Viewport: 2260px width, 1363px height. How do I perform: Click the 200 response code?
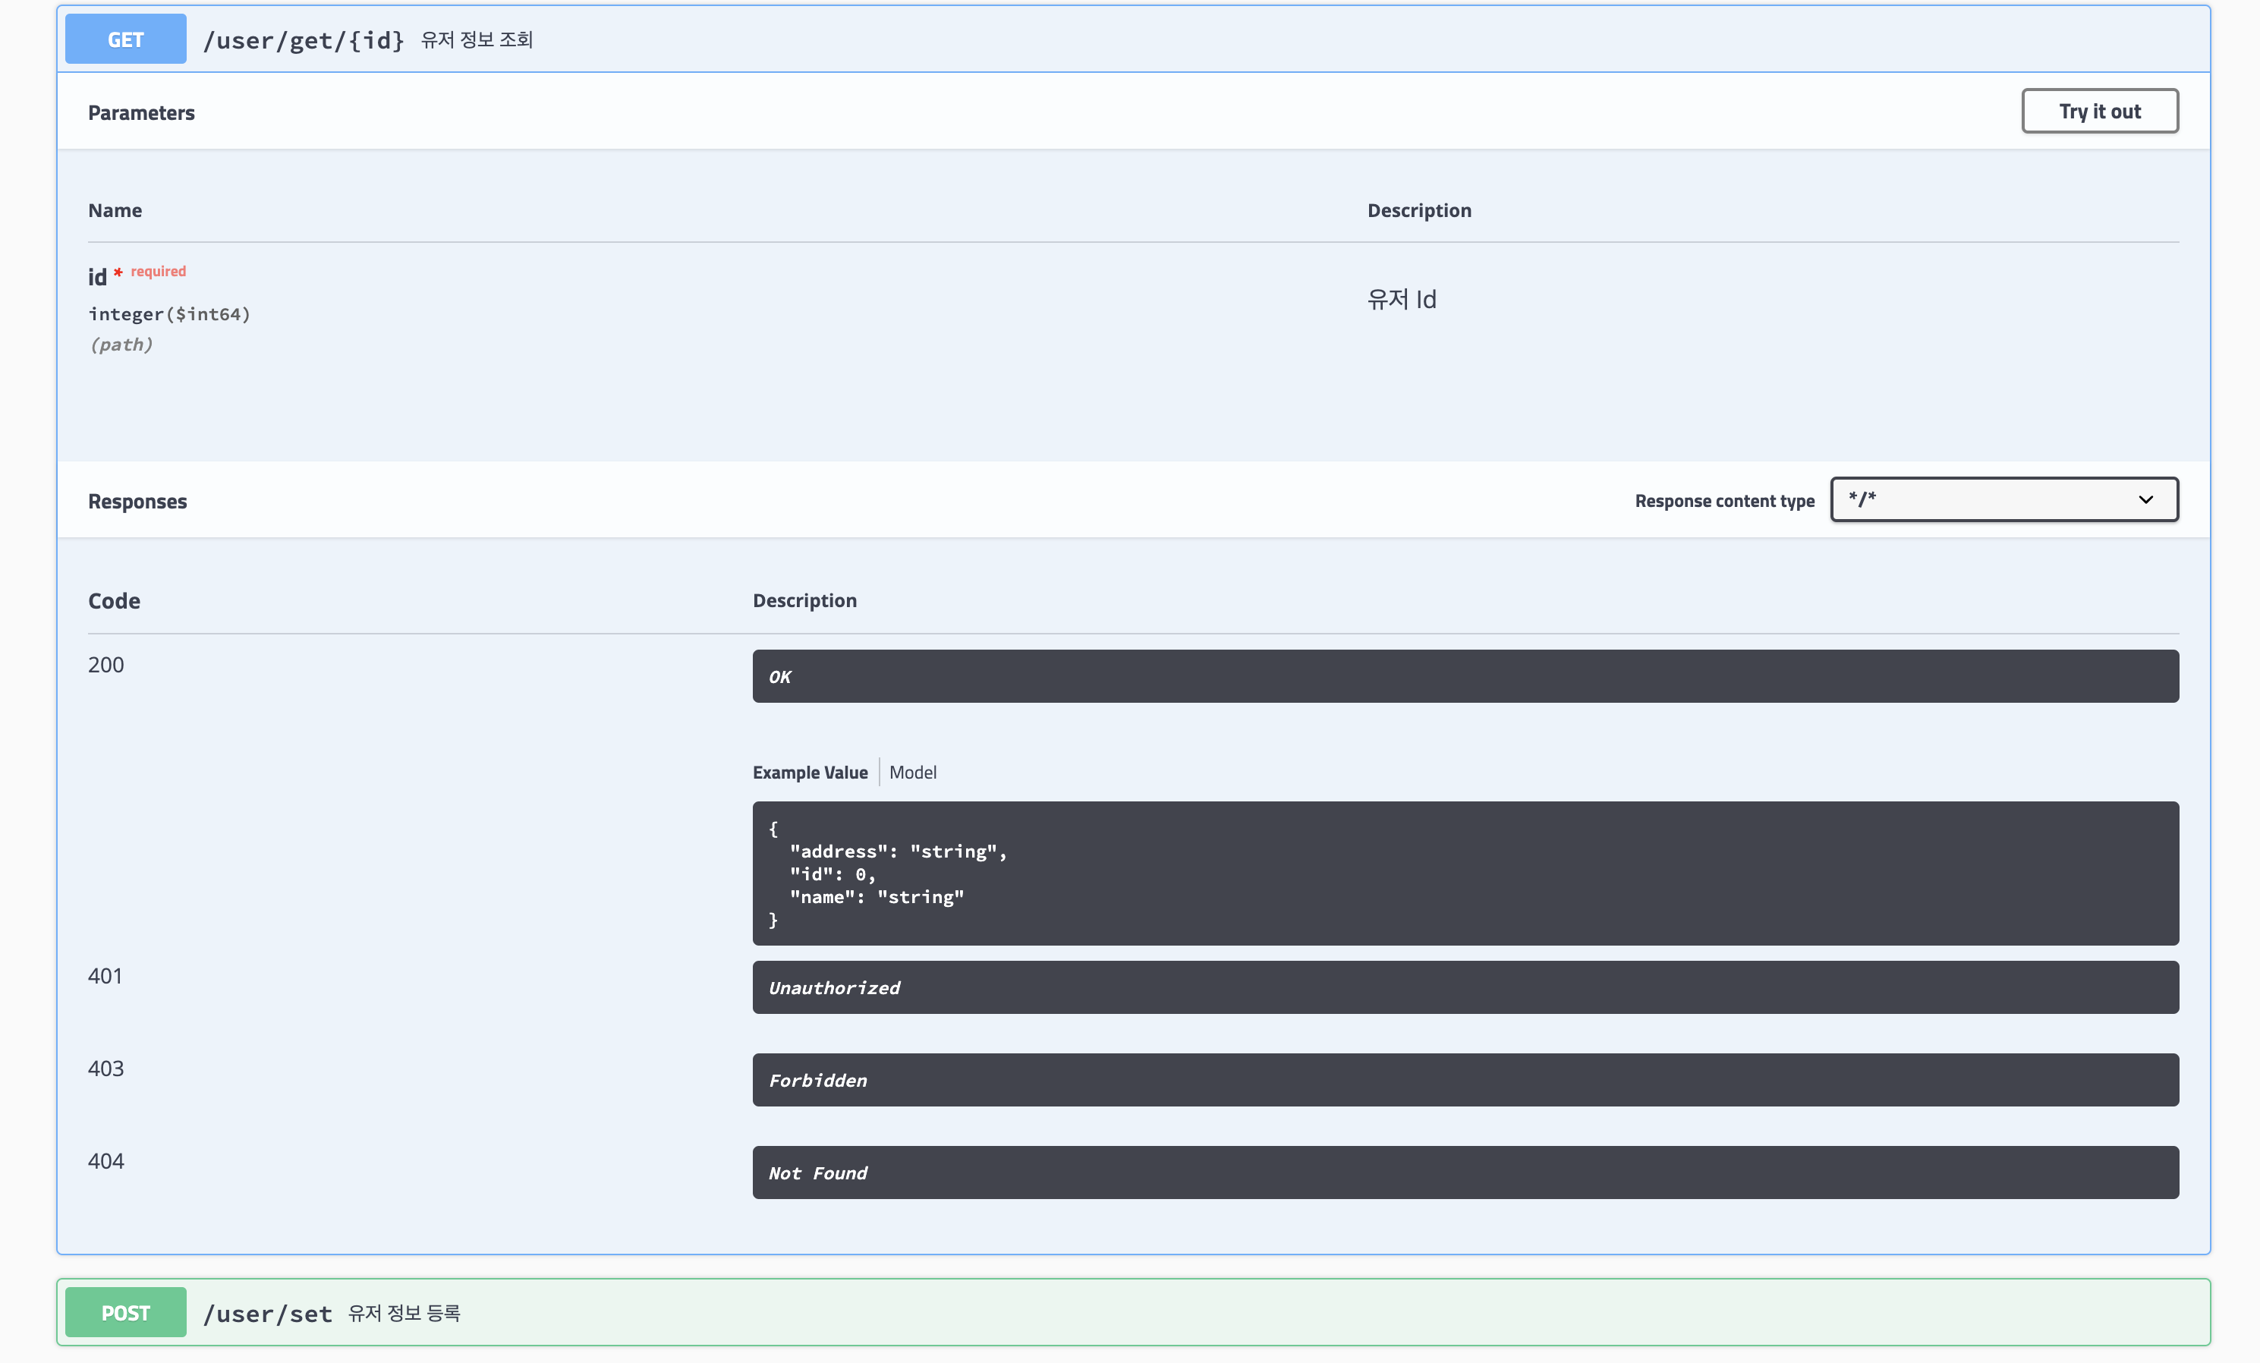pos(105,665)
